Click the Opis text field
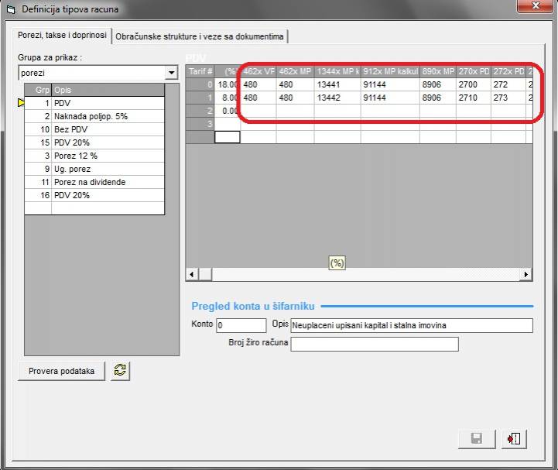Viewport: 558px width, 470px height. 411,325
